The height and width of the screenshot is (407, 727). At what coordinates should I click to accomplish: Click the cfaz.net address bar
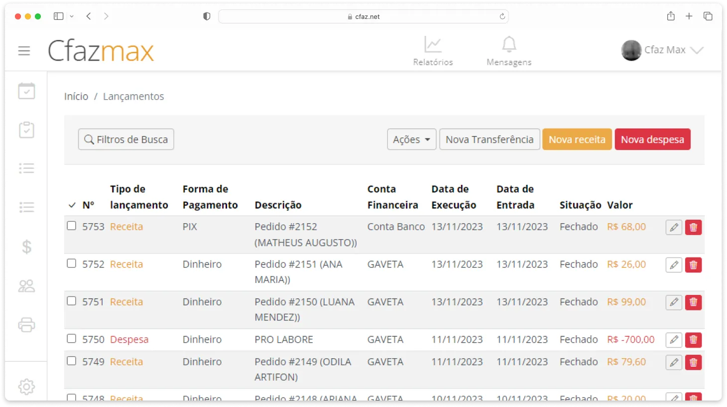(x=363, y=16)
